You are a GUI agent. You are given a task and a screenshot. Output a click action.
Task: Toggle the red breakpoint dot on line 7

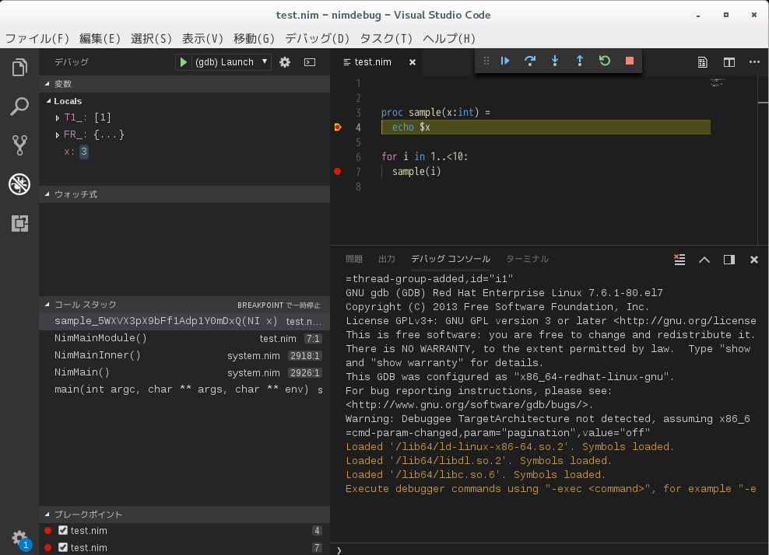(x=336, y=172)
